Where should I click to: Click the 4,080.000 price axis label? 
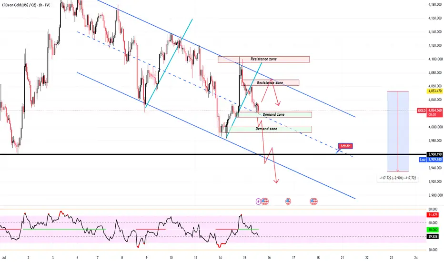click(x=435, y=73)
